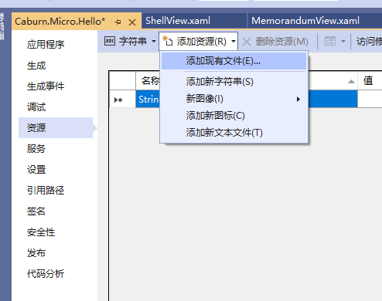
Task: Open the 新图像(I) submenu
Action: (x=234, y=99)
